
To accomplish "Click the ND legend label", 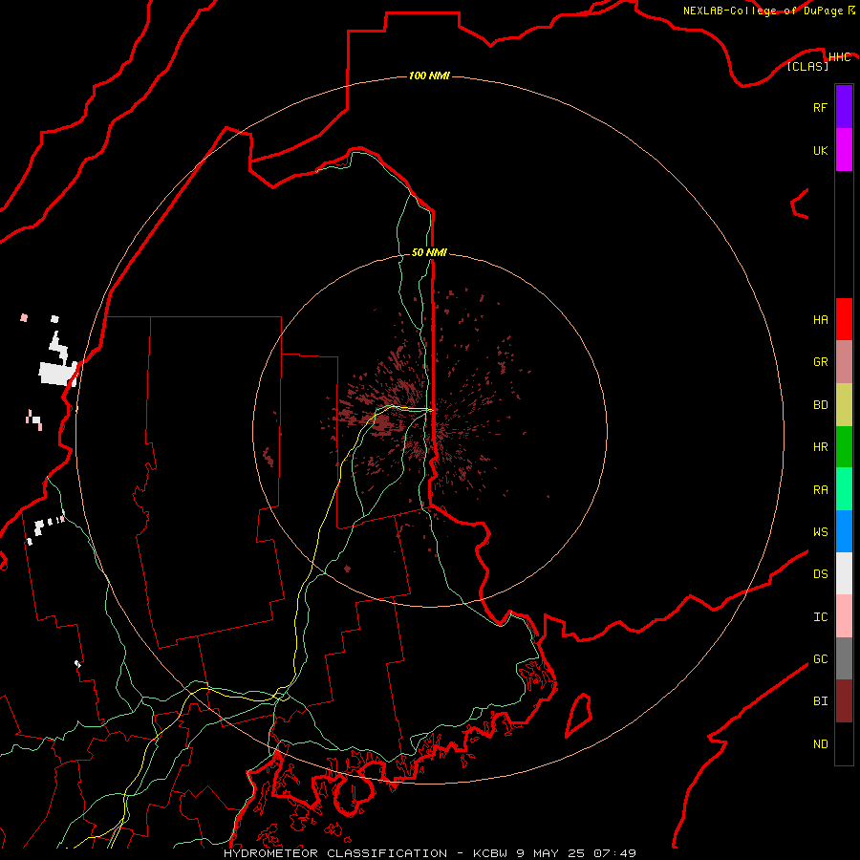I will (820, 744).
